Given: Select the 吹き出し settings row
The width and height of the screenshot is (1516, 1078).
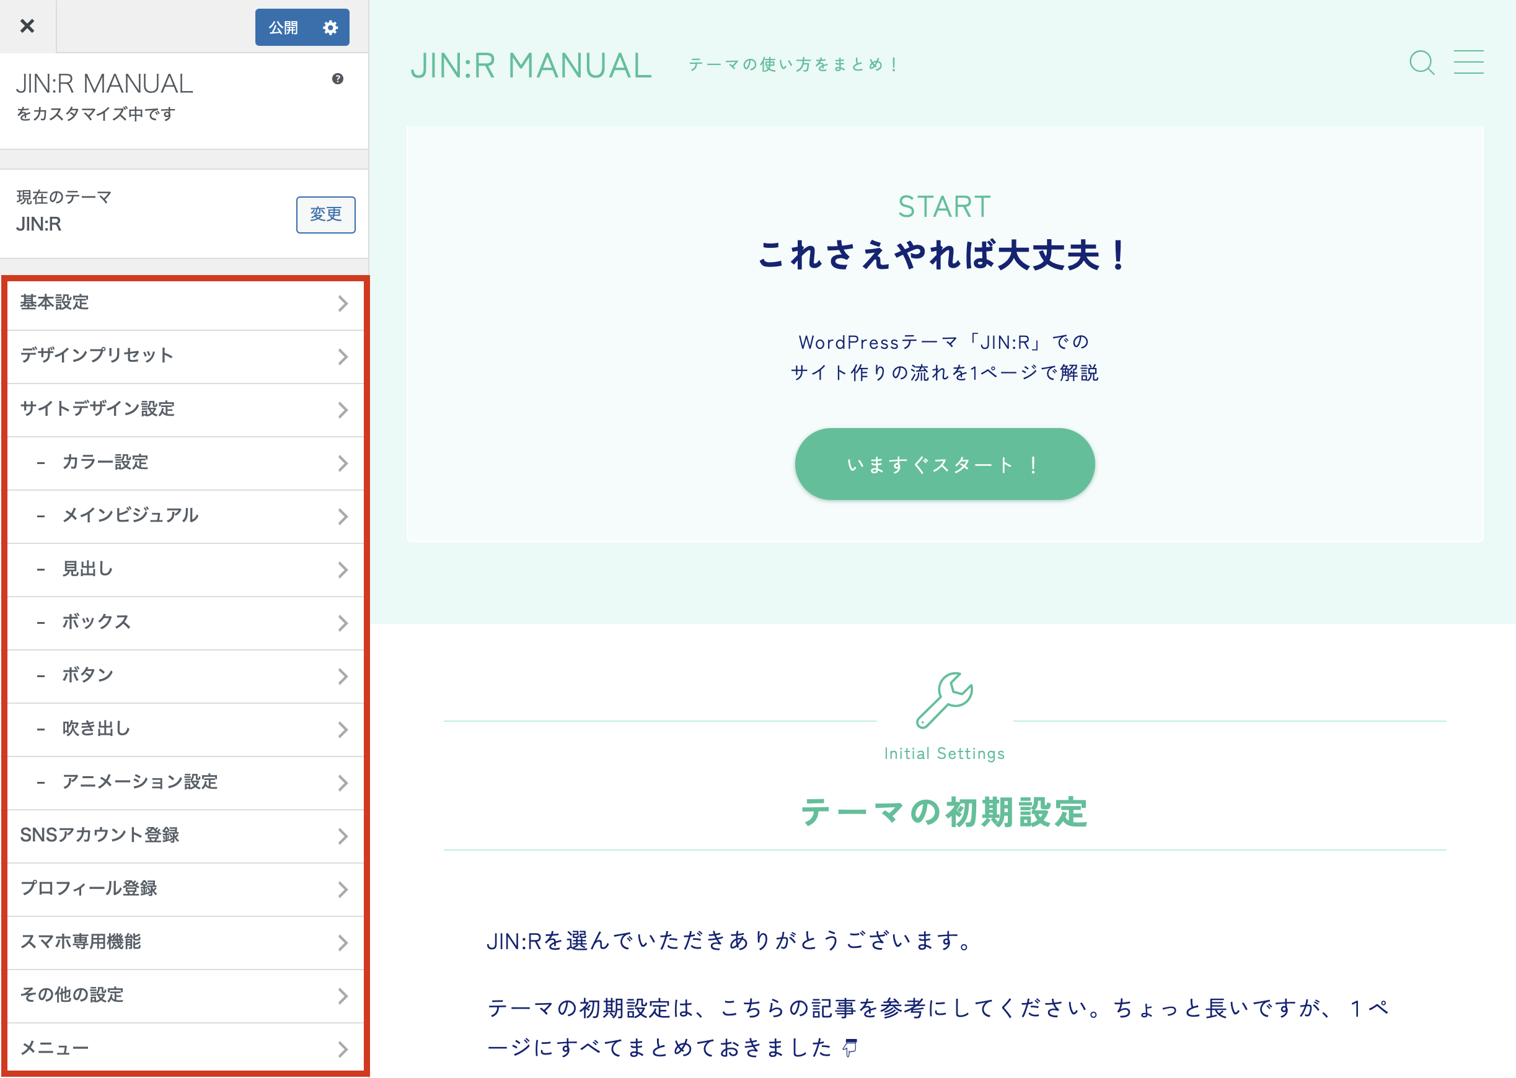Looking at the screenshot, I should coord(185,730).
